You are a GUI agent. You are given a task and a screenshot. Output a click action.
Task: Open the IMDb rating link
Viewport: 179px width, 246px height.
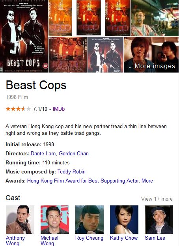(x=59, y=109)
